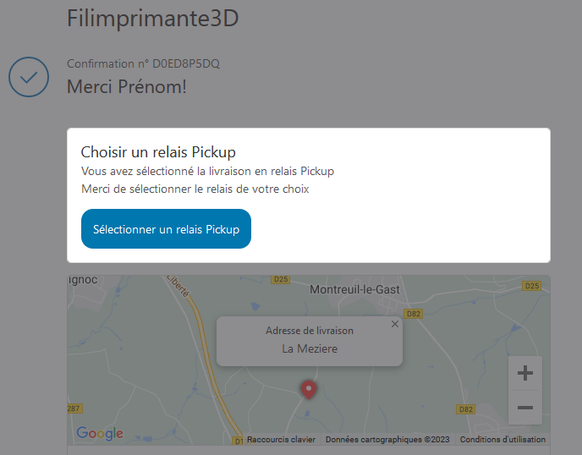Select the confirmation number D0ED8P5DQ text
582x455 pixels.
click(x=186, y=63)
